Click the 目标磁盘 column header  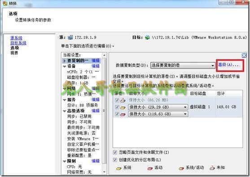coord(198,93)
